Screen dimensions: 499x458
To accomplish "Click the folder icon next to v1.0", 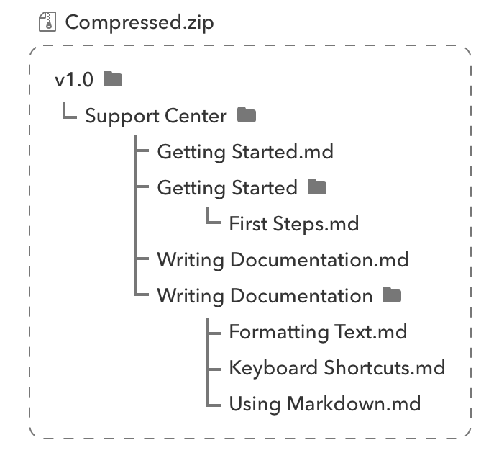I will coord(113,79).
